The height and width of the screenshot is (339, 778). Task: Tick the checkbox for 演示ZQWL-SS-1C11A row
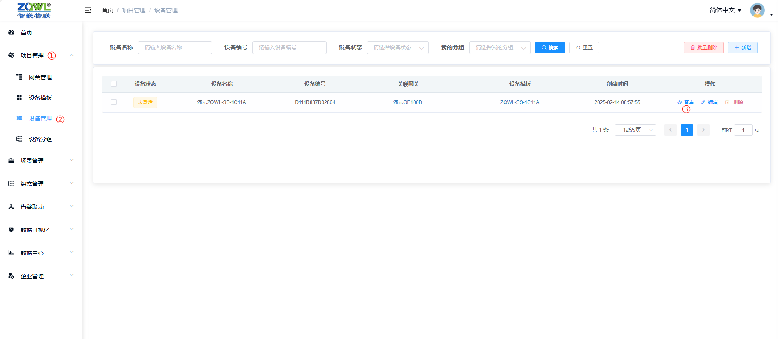(114, 102)
